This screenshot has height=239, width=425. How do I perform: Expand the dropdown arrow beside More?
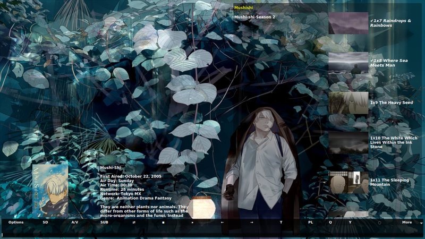pos(421,223)
